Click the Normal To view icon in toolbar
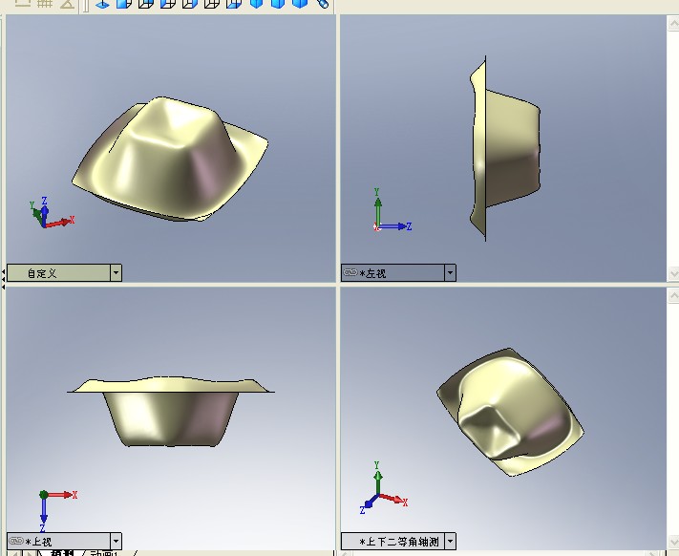 click(102, 4)
